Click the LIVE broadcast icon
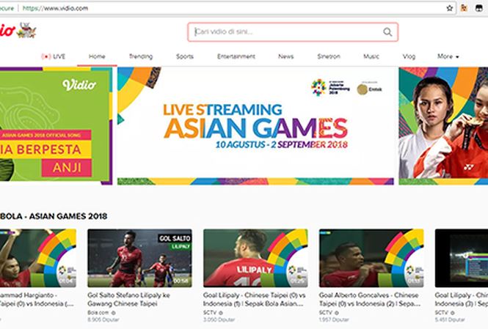 [x=46, y=56]
